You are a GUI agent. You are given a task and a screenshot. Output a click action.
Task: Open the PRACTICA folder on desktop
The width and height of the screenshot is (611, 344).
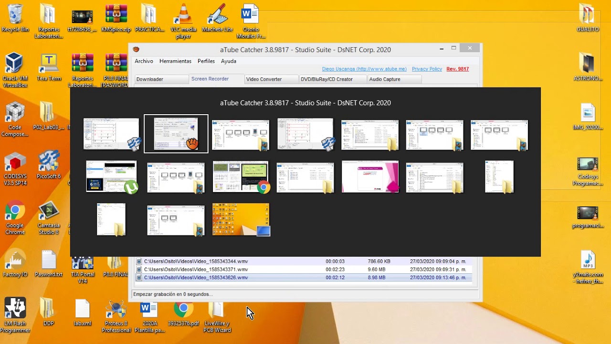tap(149, 18)
